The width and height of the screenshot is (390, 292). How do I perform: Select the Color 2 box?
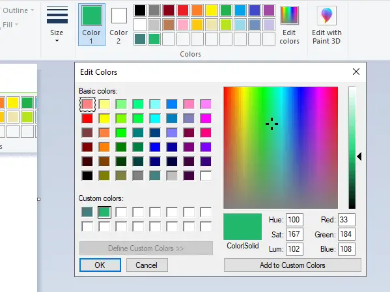point(119,25)
